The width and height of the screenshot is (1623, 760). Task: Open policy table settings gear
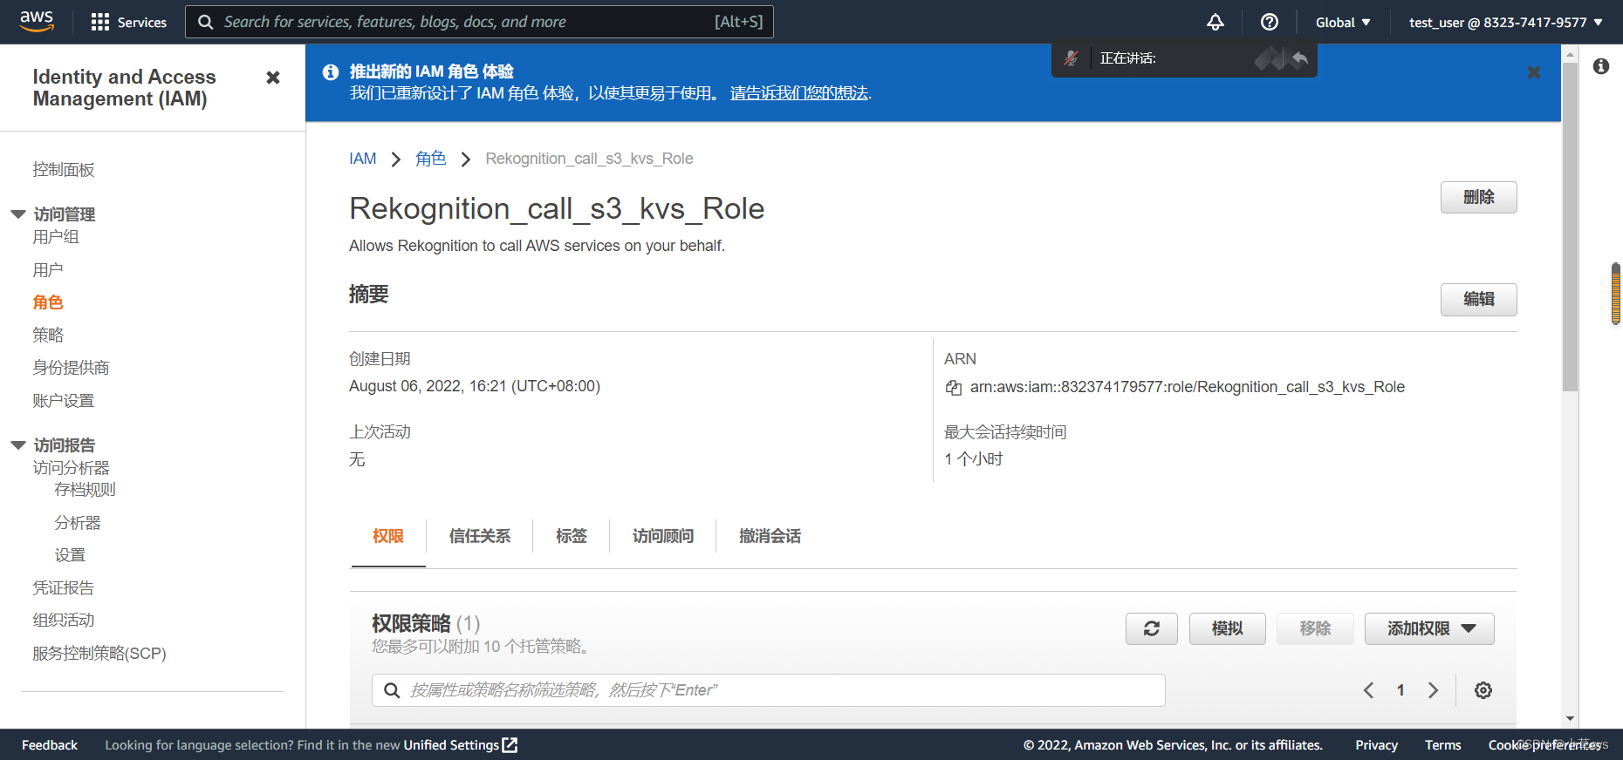pos(1483,690)
